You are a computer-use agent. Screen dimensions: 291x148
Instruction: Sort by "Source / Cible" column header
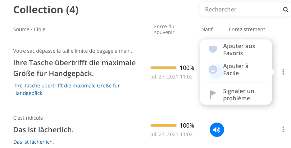(x=29, y=29)
